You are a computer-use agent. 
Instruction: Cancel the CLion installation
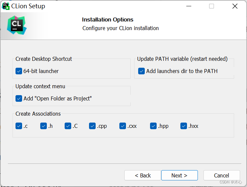pos(222,175)
